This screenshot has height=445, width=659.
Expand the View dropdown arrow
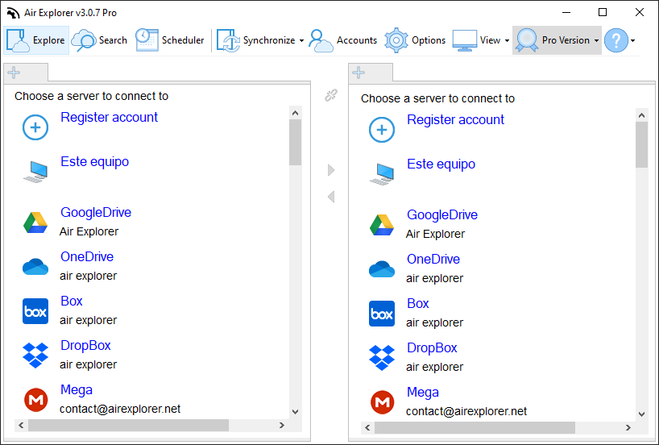pos(507,41)
